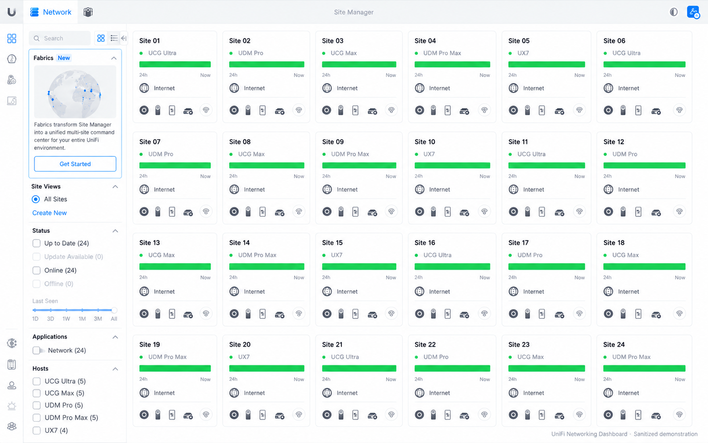
Task: Click the Search input field
Action: [60, 38]
